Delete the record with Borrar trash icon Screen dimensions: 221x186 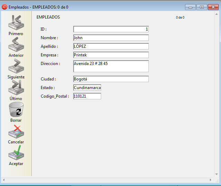pyautogui.click(x=16, y=110)
